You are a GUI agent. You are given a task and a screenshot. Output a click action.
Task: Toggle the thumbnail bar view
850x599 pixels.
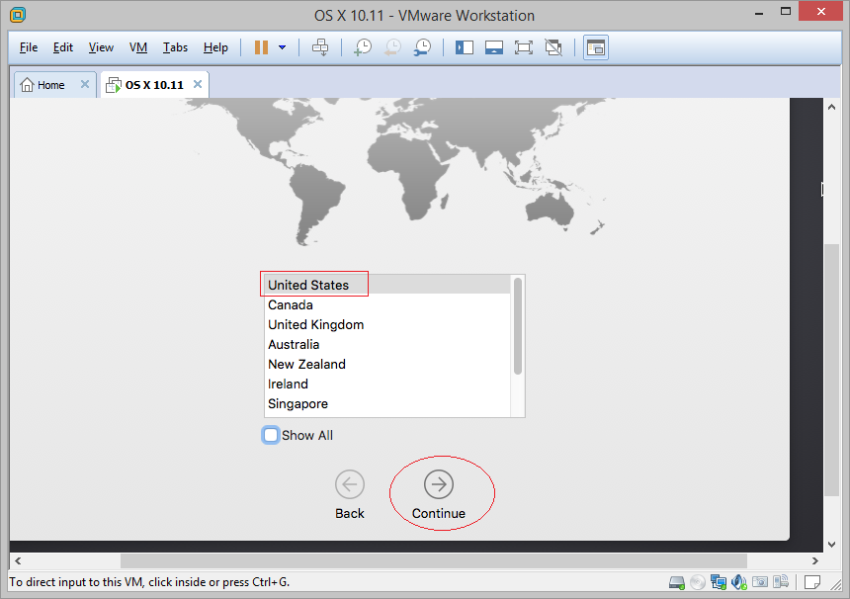coord(494,47)
